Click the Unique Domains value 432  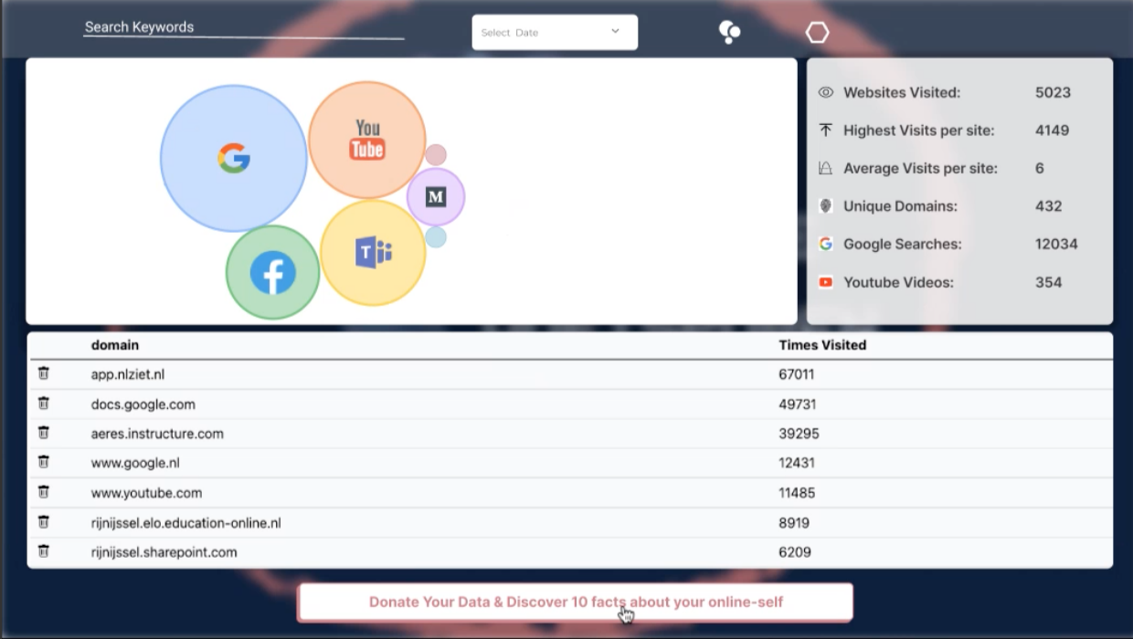(1049, 206)
